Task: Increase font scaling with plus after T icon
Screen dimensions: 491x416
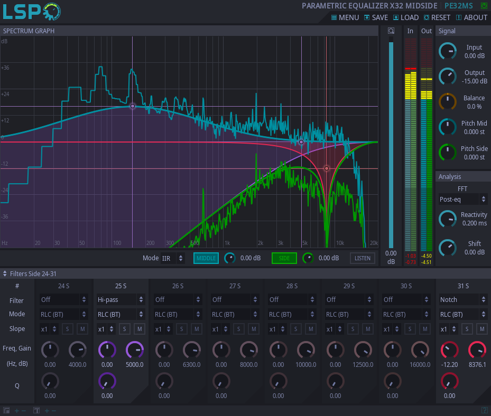Action: click(47, 411)
